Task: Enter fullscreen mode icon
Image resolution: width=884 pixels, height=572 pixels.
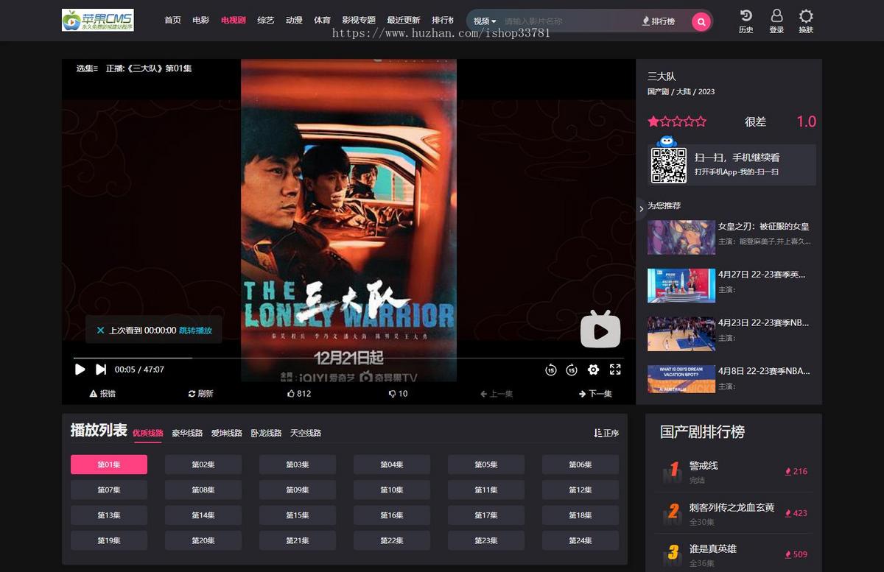Action: (x=615, y=370)
